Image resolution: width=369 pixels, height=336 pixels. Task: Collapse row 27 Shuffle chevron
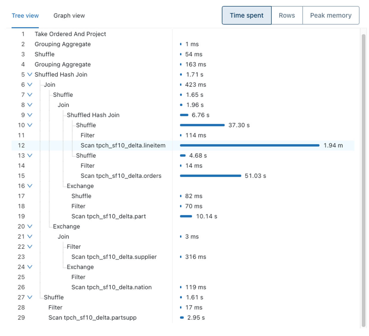click(30, 297)
